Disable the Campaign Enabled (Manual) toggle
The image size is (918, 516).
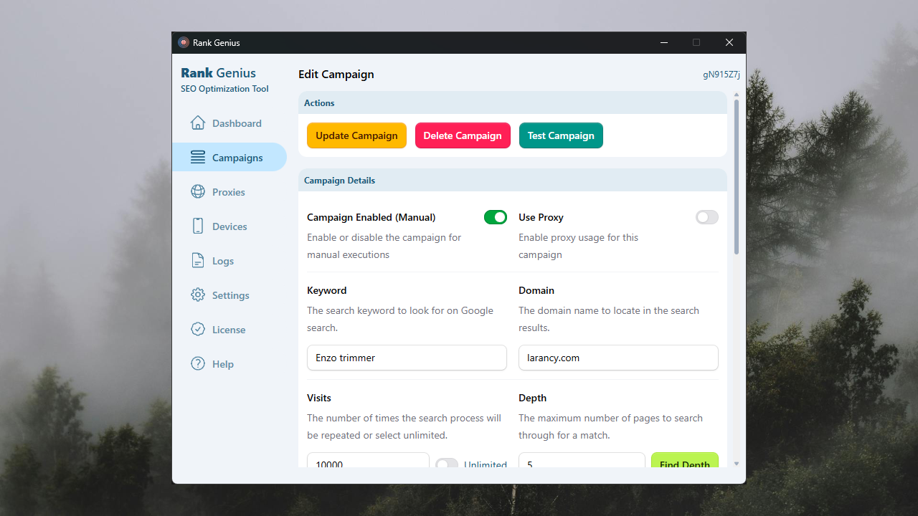495,217
